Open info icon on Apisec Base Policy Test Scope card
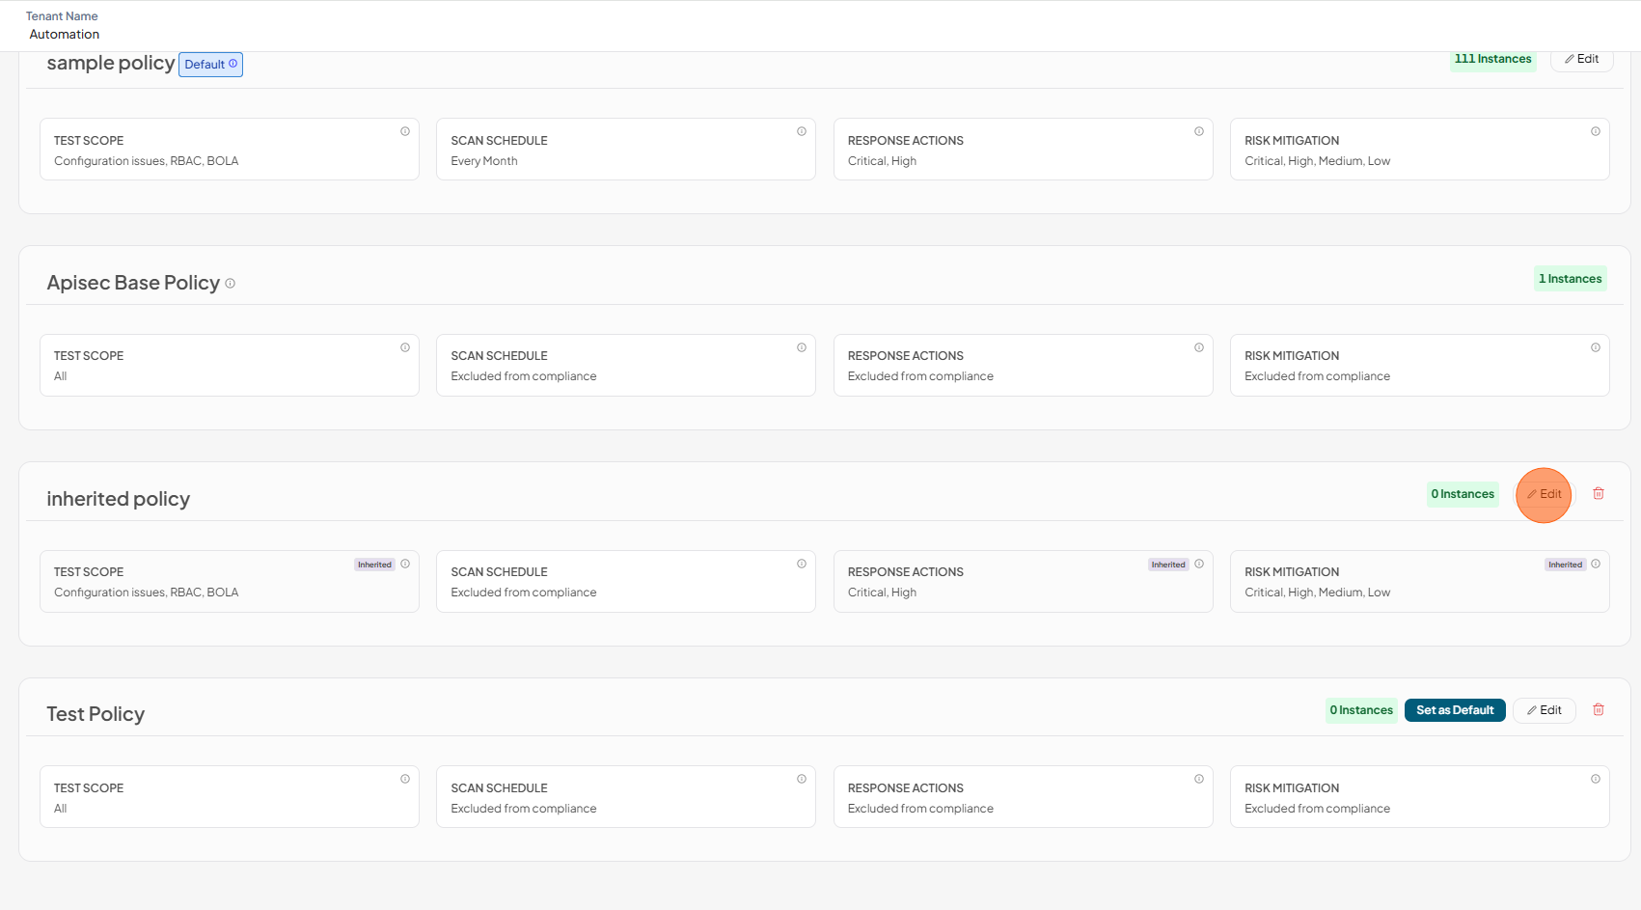This screenshot has height=910, width=1641. [405, 347]
